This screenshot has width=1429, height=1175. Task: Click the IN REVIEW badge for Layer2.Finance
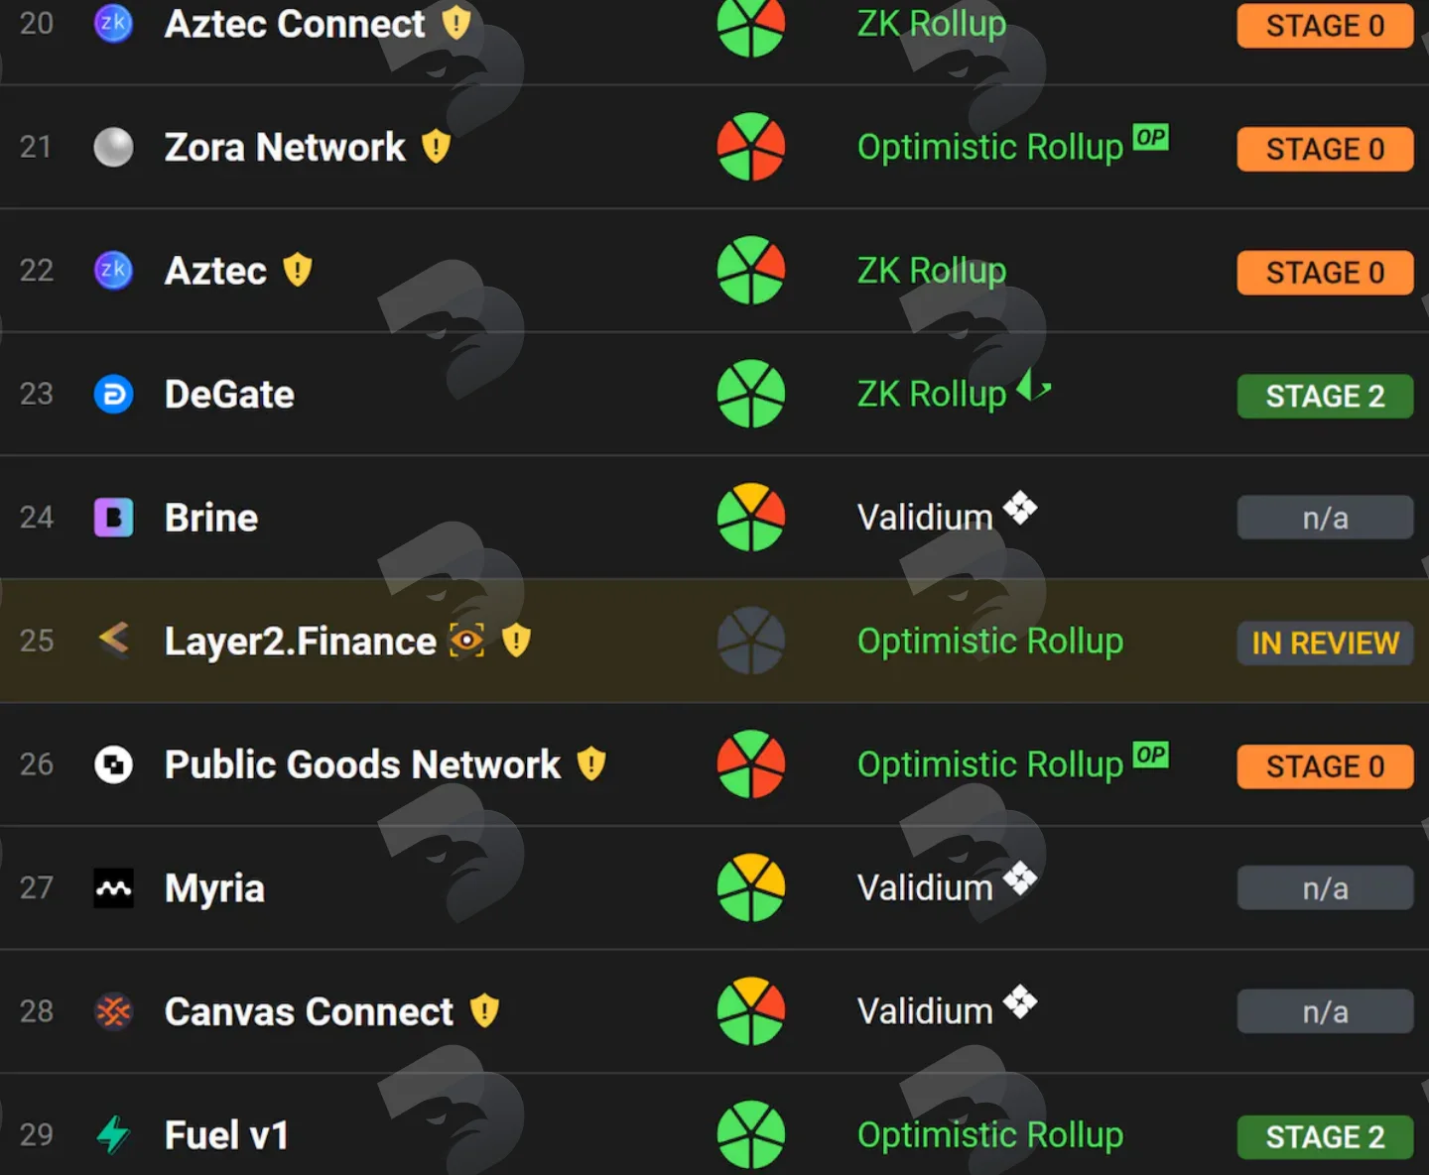tap(1325, 643)
